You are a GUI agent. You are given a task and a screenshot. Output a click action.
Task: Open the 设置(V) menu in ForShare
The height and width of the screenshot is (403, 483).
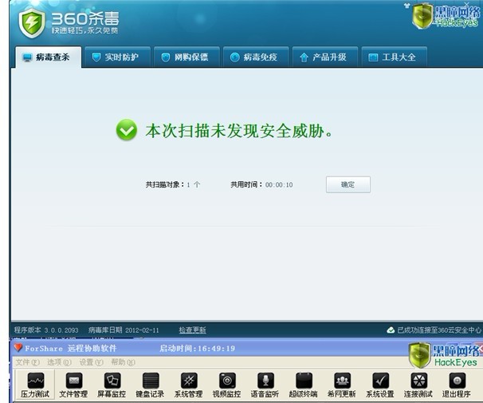tap(91, 362)
